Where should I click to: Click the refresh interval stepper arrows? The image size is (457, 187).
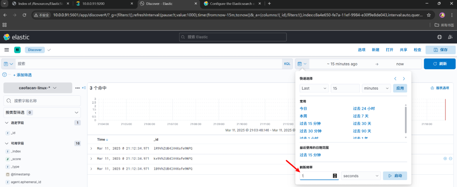click(x=335, y=176)
